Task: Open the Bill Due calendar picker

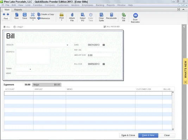Action: pos(104,64)
